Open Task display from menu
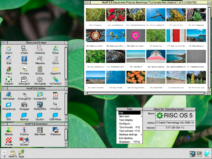The image size is (212, 159). coord(129,120)
